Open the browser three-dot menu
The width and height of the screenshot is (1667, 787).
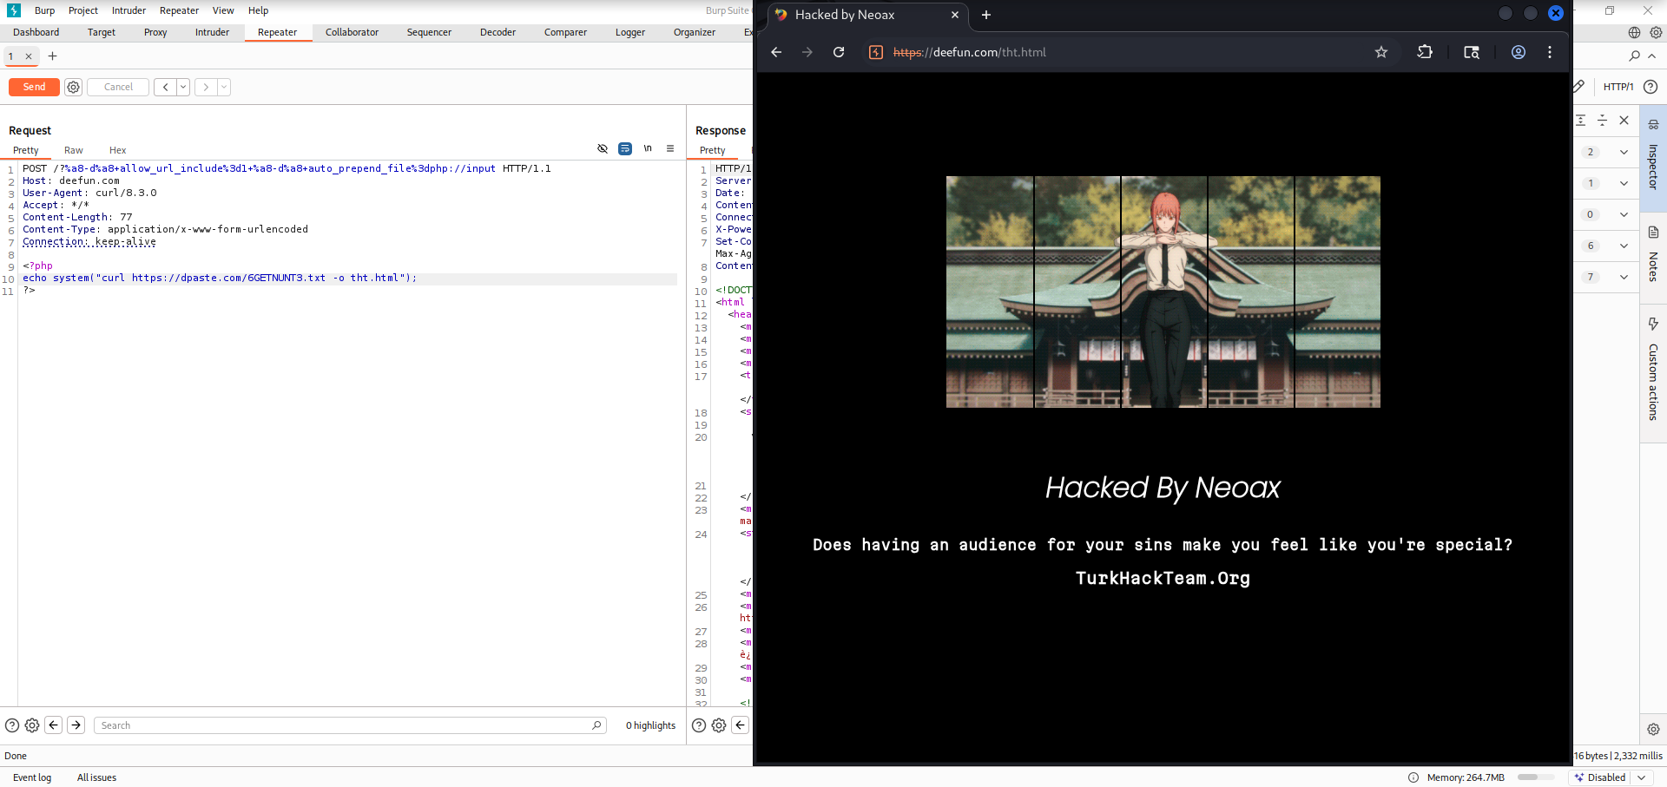click(x=1550, y=52)
